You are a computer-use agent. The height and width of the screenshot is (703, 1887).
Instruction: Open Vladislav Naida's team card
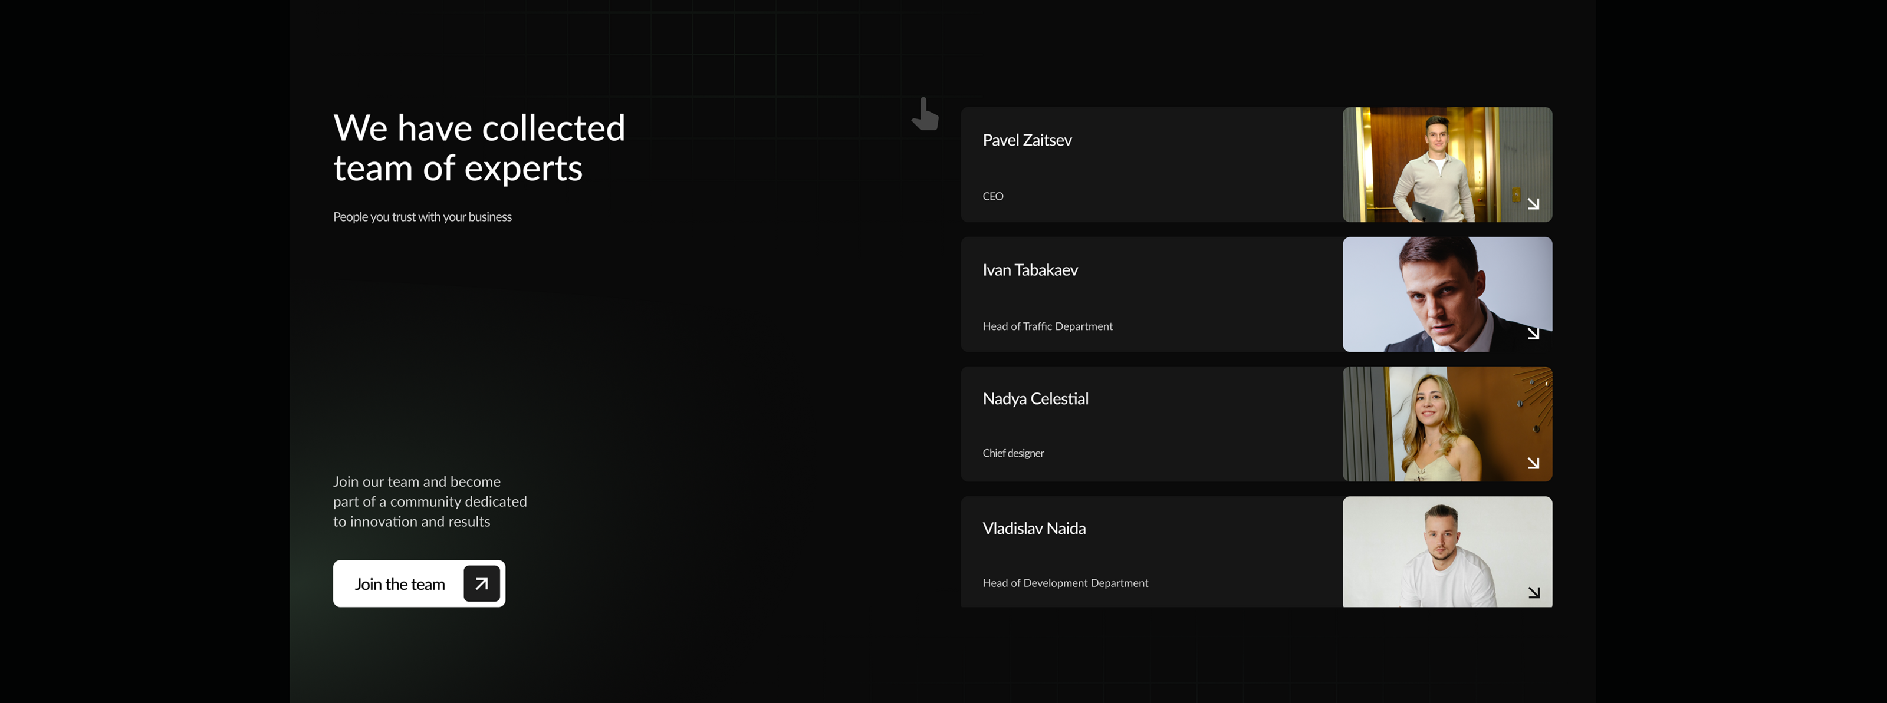1256,552
